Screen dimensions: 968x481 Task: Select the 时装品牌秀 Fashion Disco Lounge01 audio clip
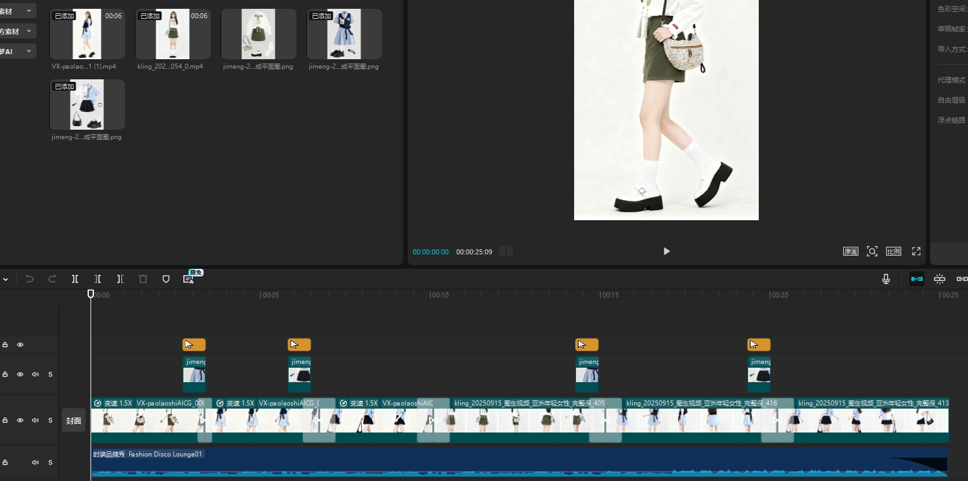click(x=519, y=463)
